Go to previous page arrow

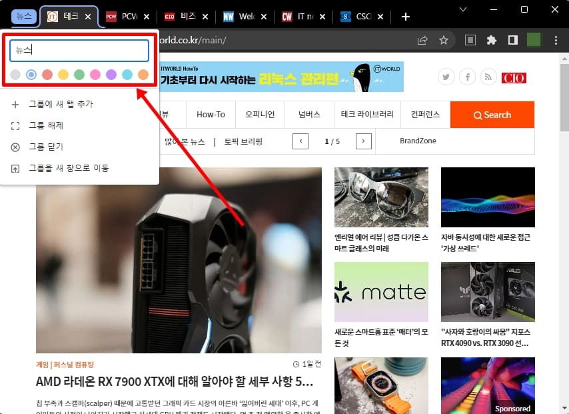tap(300, 141)
